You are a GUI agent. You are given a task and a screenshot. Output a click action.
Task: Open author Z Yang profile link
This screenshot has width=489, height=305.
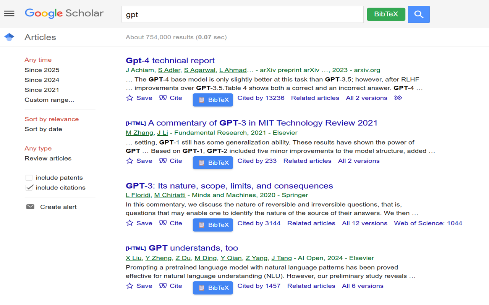257,258
